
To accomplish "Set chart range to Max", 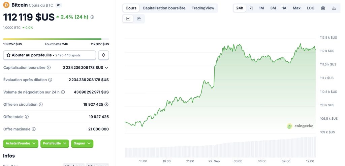I will (296, 8).
